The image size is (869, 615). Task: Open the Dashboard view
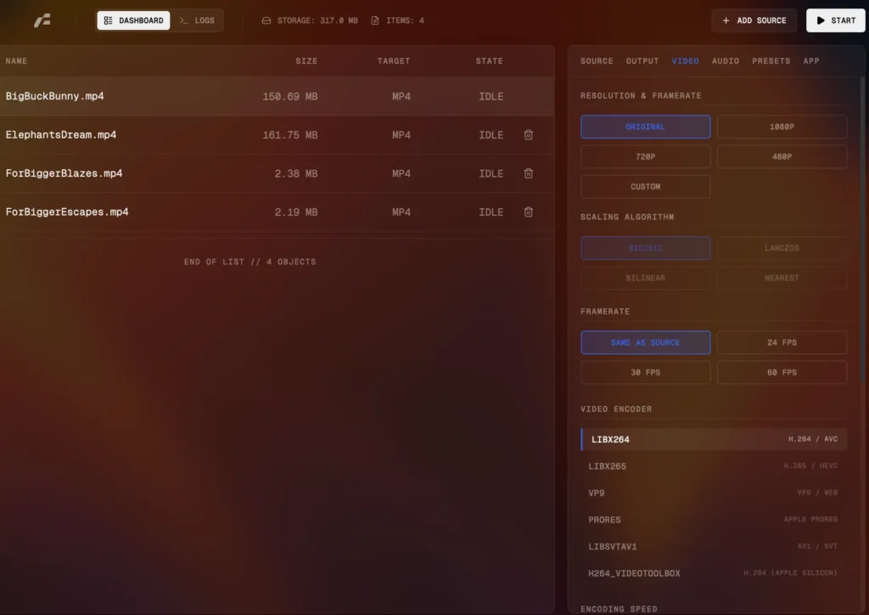pos(133,20)
